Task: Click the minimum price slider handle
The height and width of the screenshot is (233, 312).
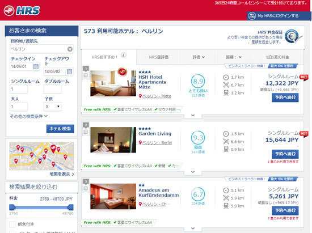Action: tap(12, 207)
